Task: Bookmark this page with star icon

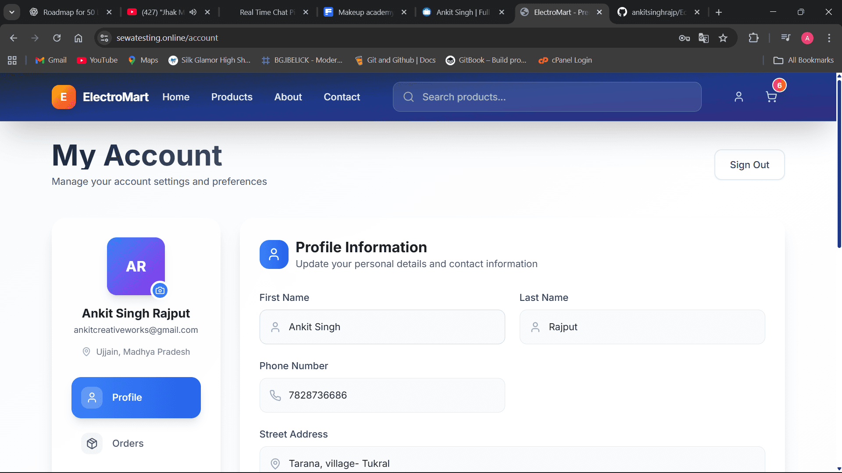Action: pyautogui.click(x=723, y=38)
